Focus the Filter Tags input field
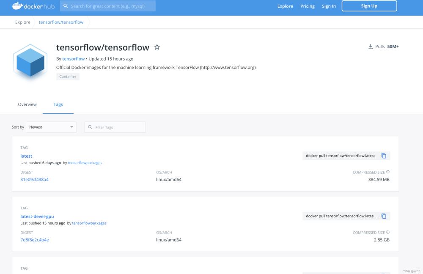 (118, 127)
